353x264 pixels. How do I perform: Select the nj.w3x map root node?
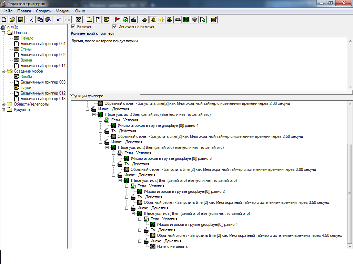point(12,27)
